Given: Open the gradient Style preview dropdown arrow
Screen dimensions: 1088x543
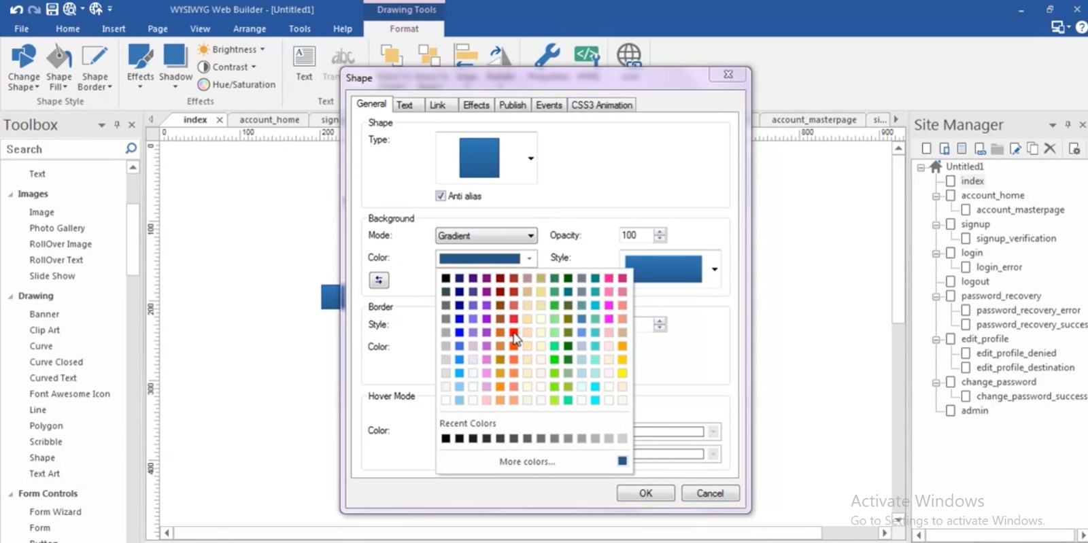Looking at the screenshot, I should coord(714,269).
